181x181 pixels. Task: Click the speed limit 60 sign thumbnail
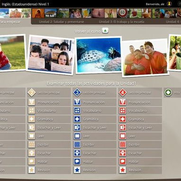(123, 13)
